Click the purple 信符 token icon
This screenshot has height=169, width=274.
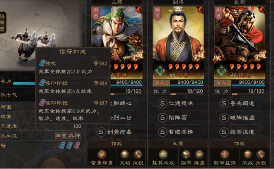click(77, 145)
